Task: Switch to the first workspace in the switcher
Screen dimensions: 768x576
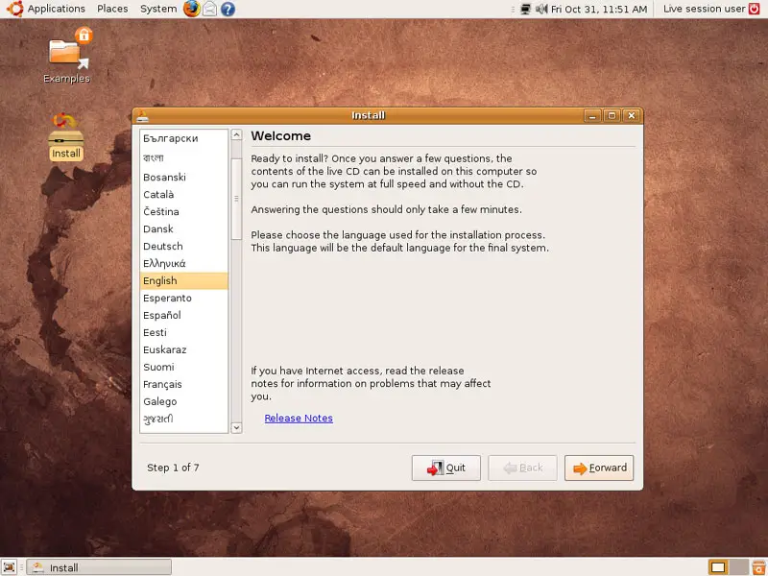Action: coord(718,567)
